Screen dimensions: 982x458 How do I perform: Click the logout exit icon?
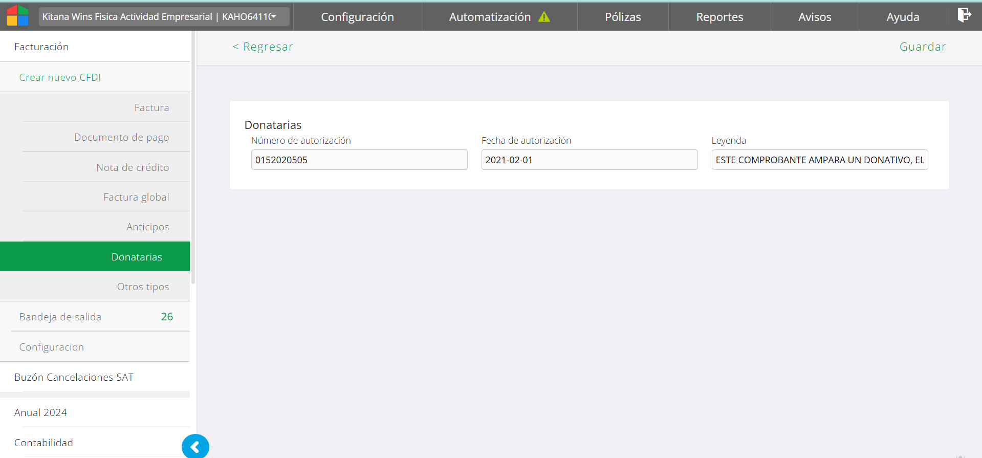[964, 15]
